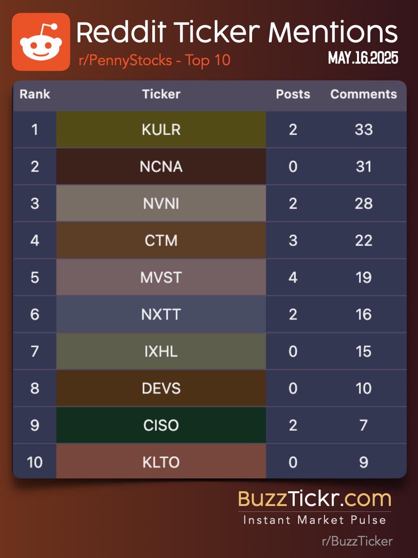This screenshot has width=418, height=558.
Task: Click the DEVS ticker cell
Action: (161, 388)
